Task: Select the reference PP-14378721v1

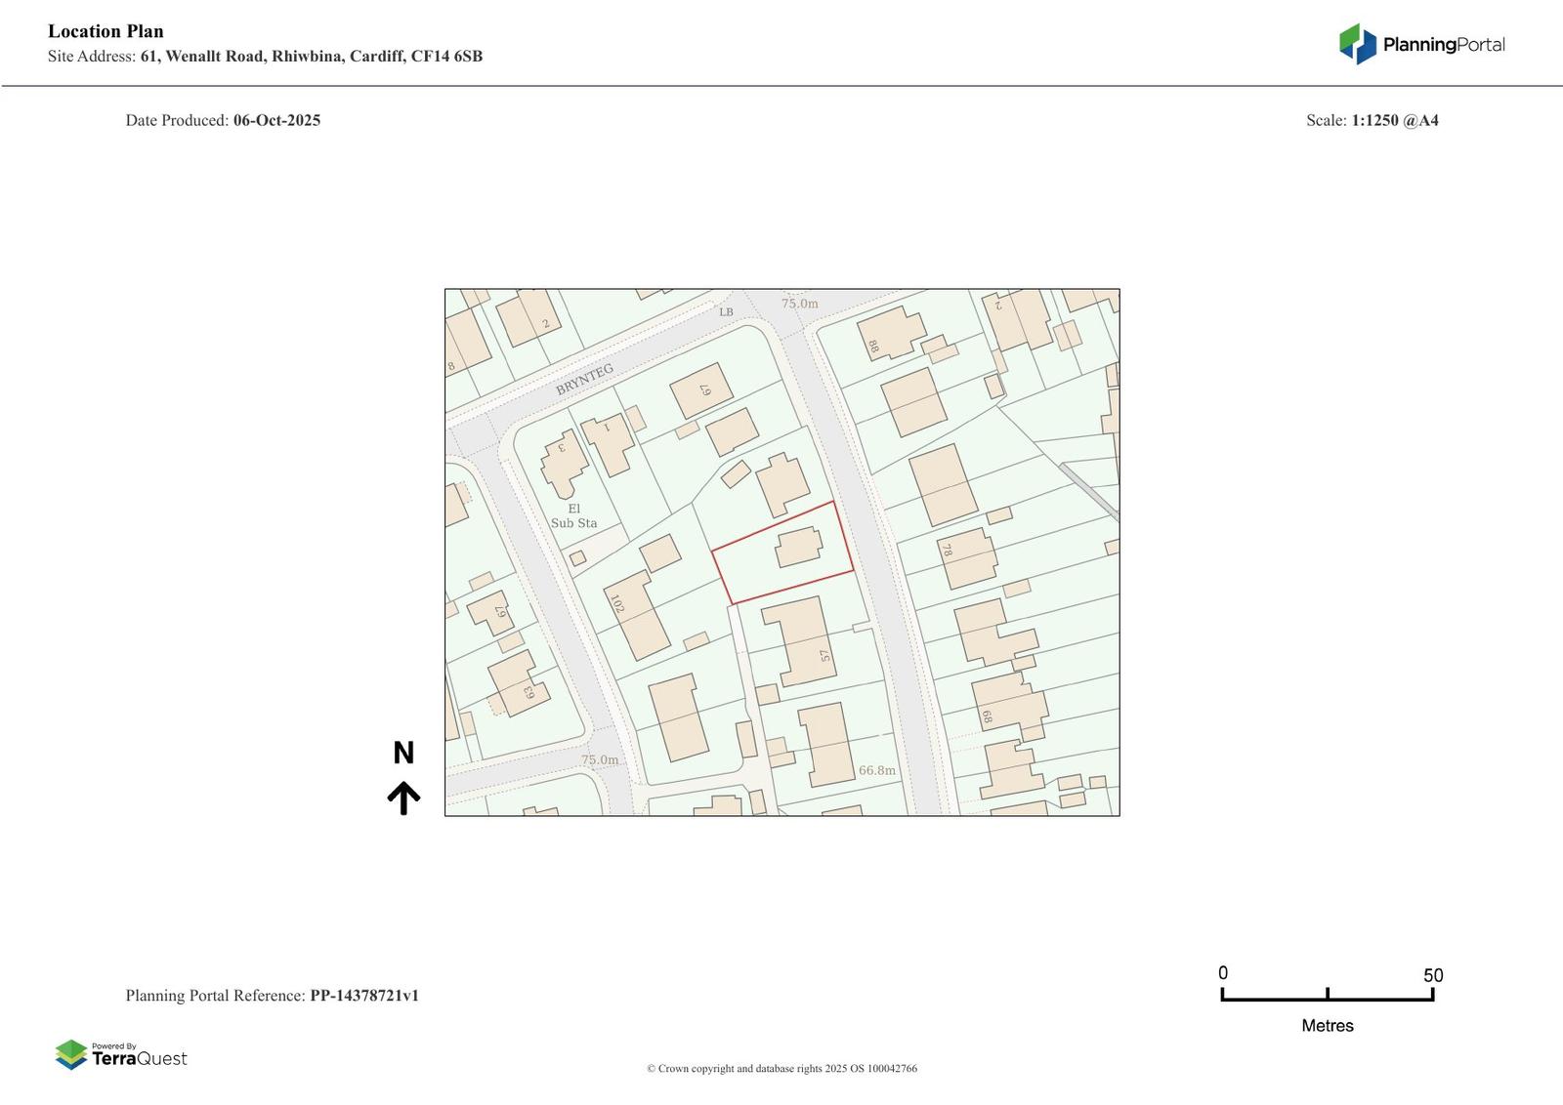Action: pos(364,996)
